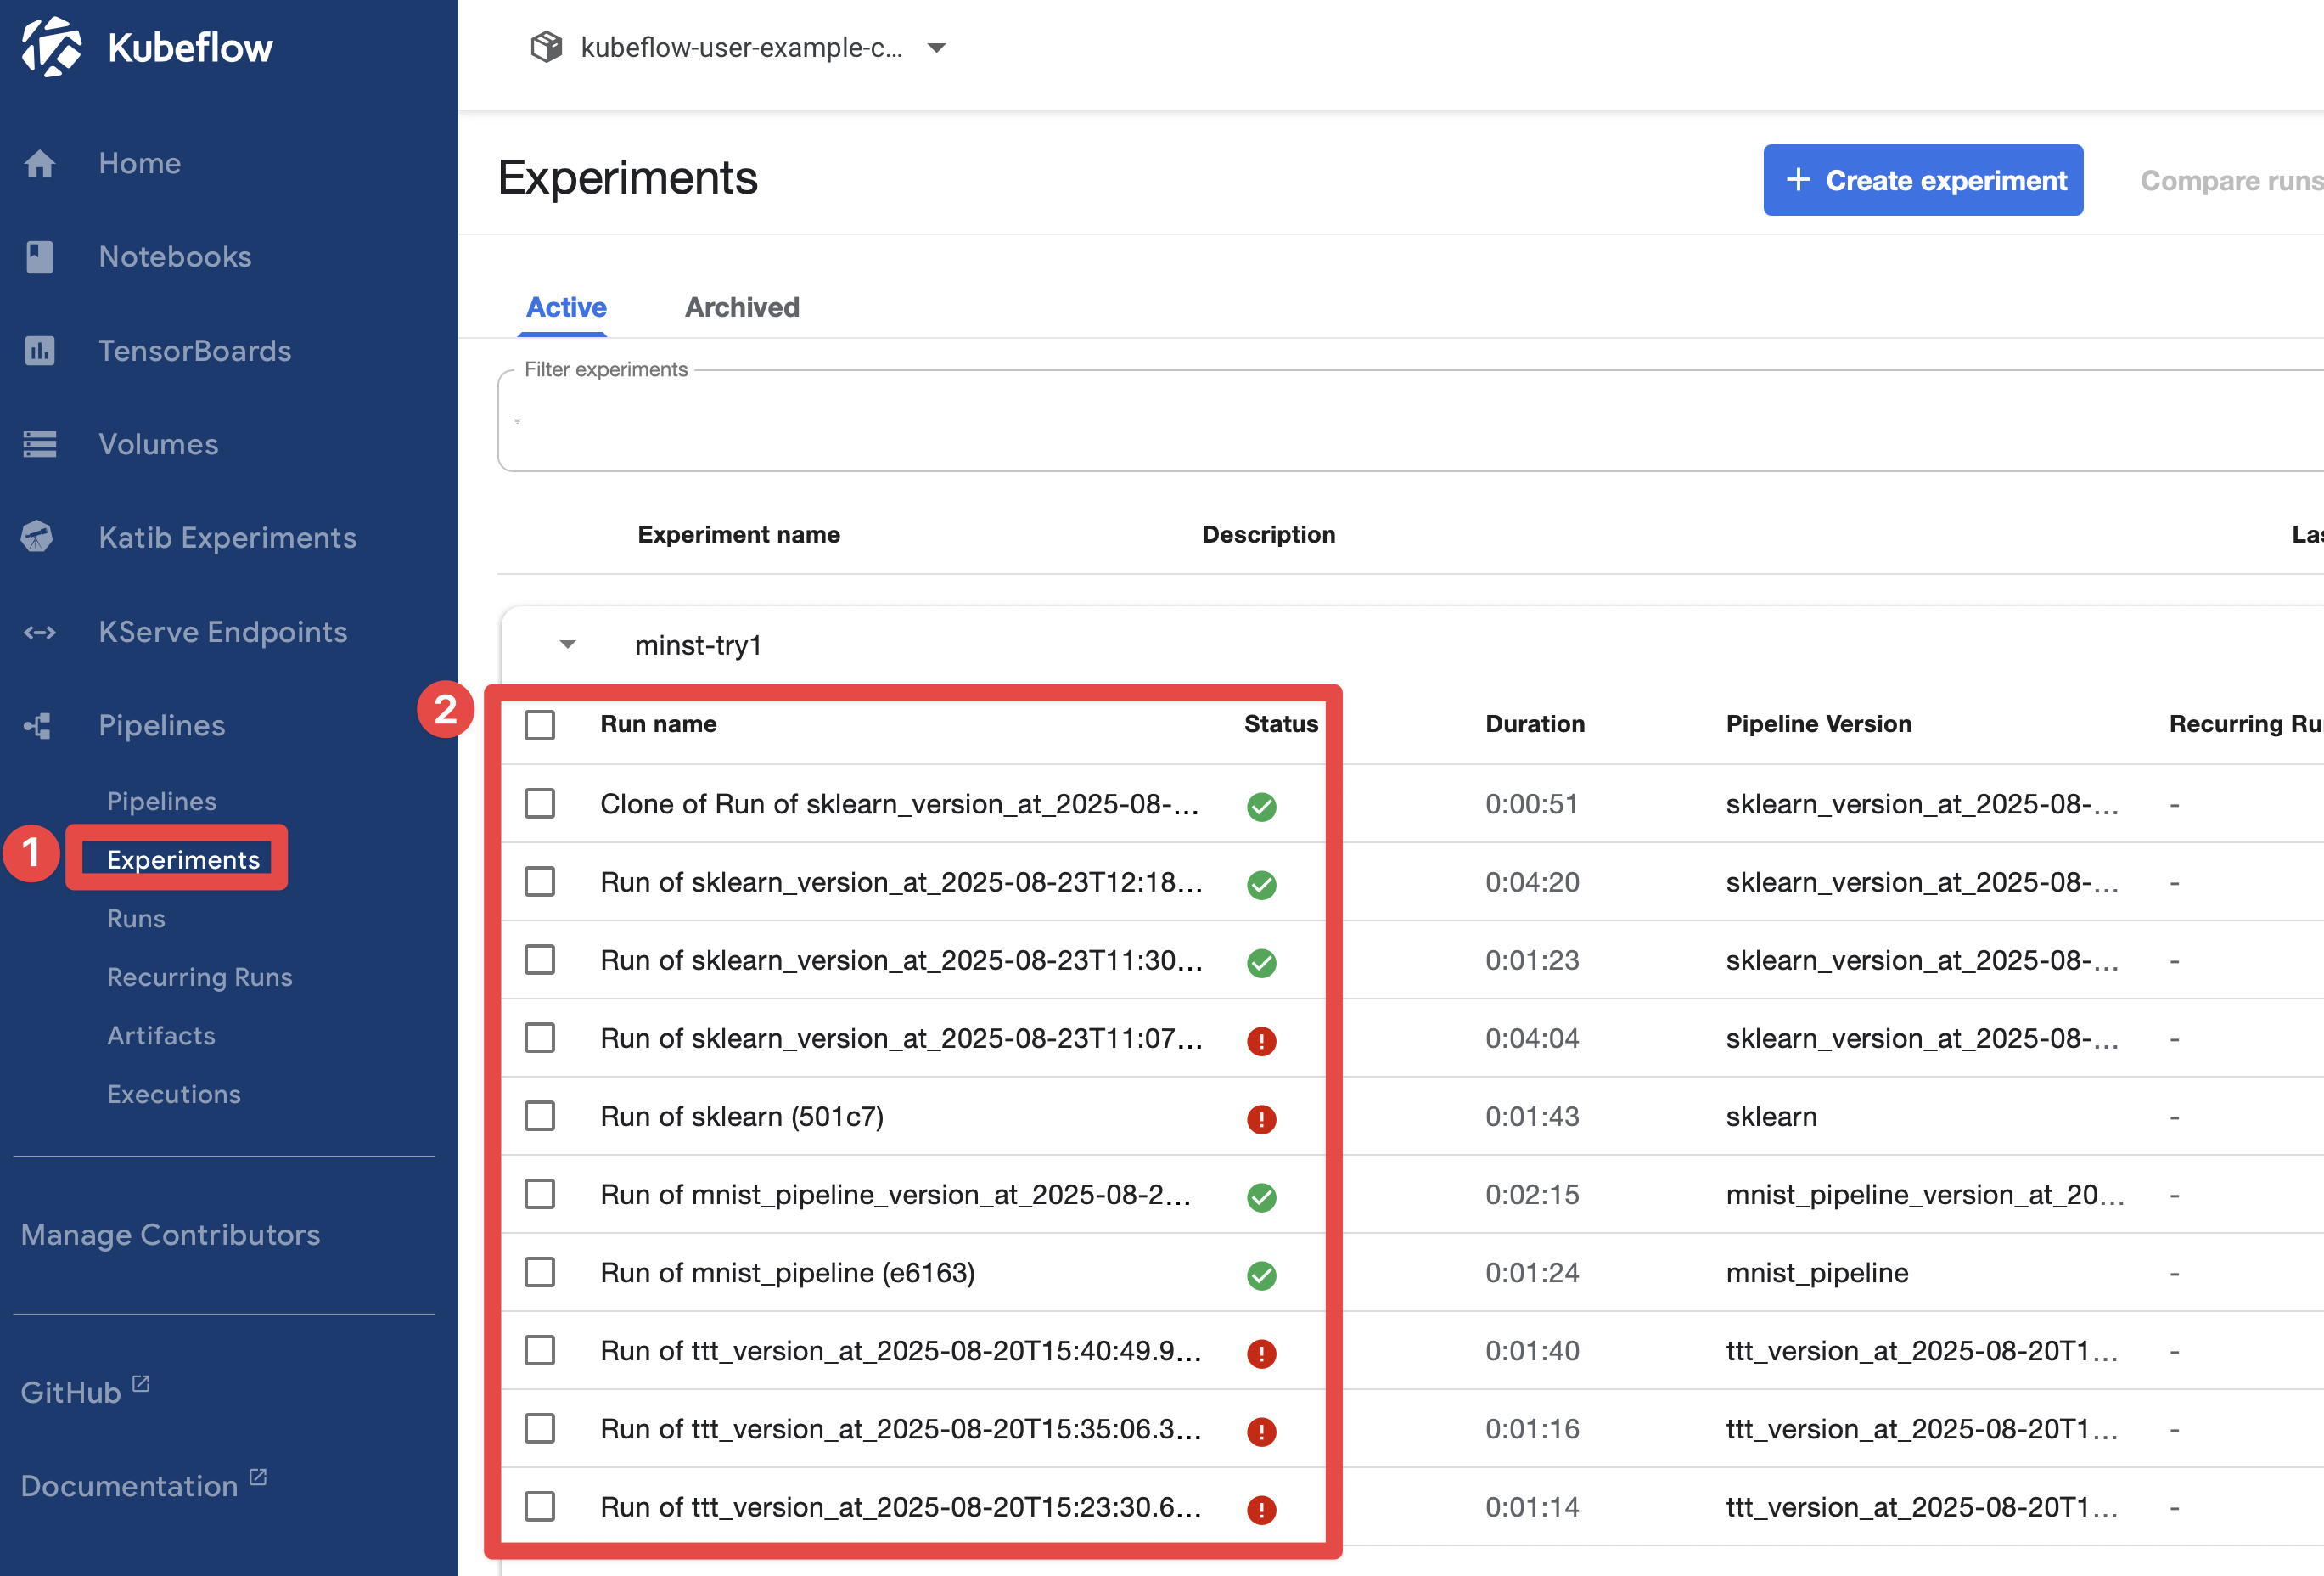Click the red failed status icon for Run of sklearn (501c7)
The width and height of the screenshot is (2324, 1576).
point(1261,1118)
